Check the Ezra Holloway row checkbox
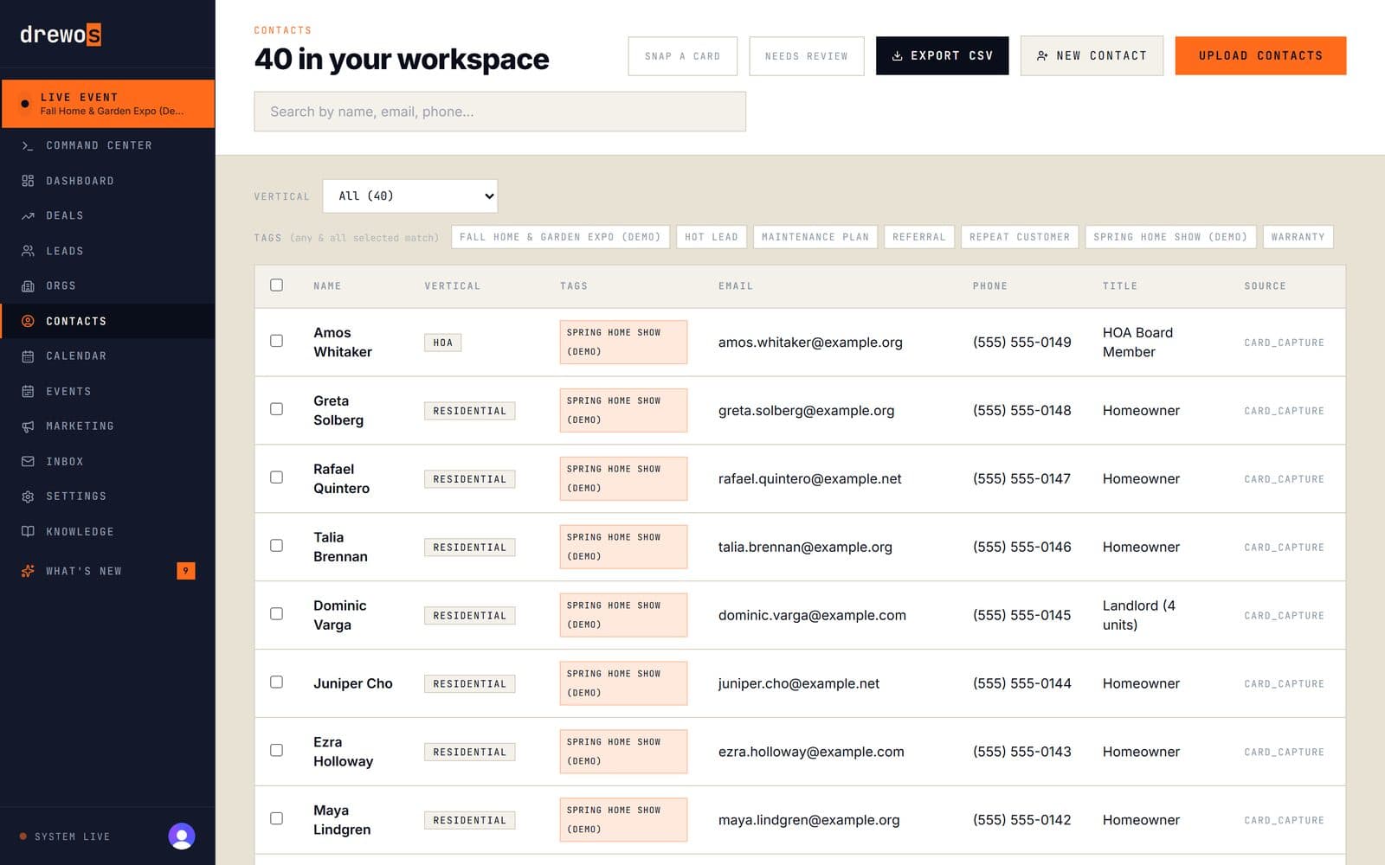The height and width of the screenshot is (865, 1385). (276, 751)
